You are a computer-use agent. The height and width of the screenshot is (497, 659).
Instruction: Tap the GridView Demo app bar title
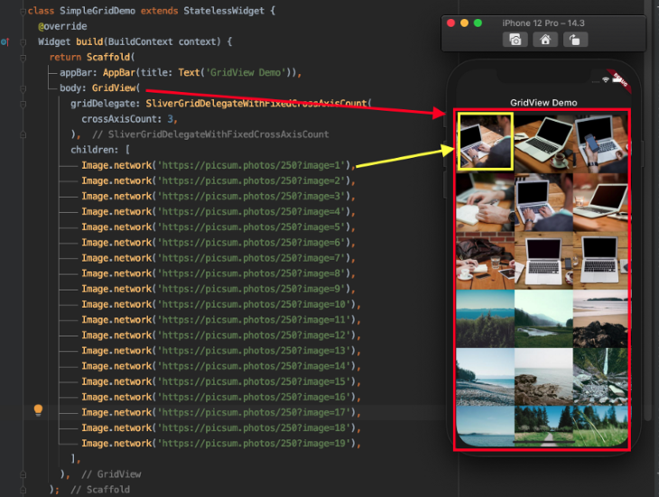543,103
